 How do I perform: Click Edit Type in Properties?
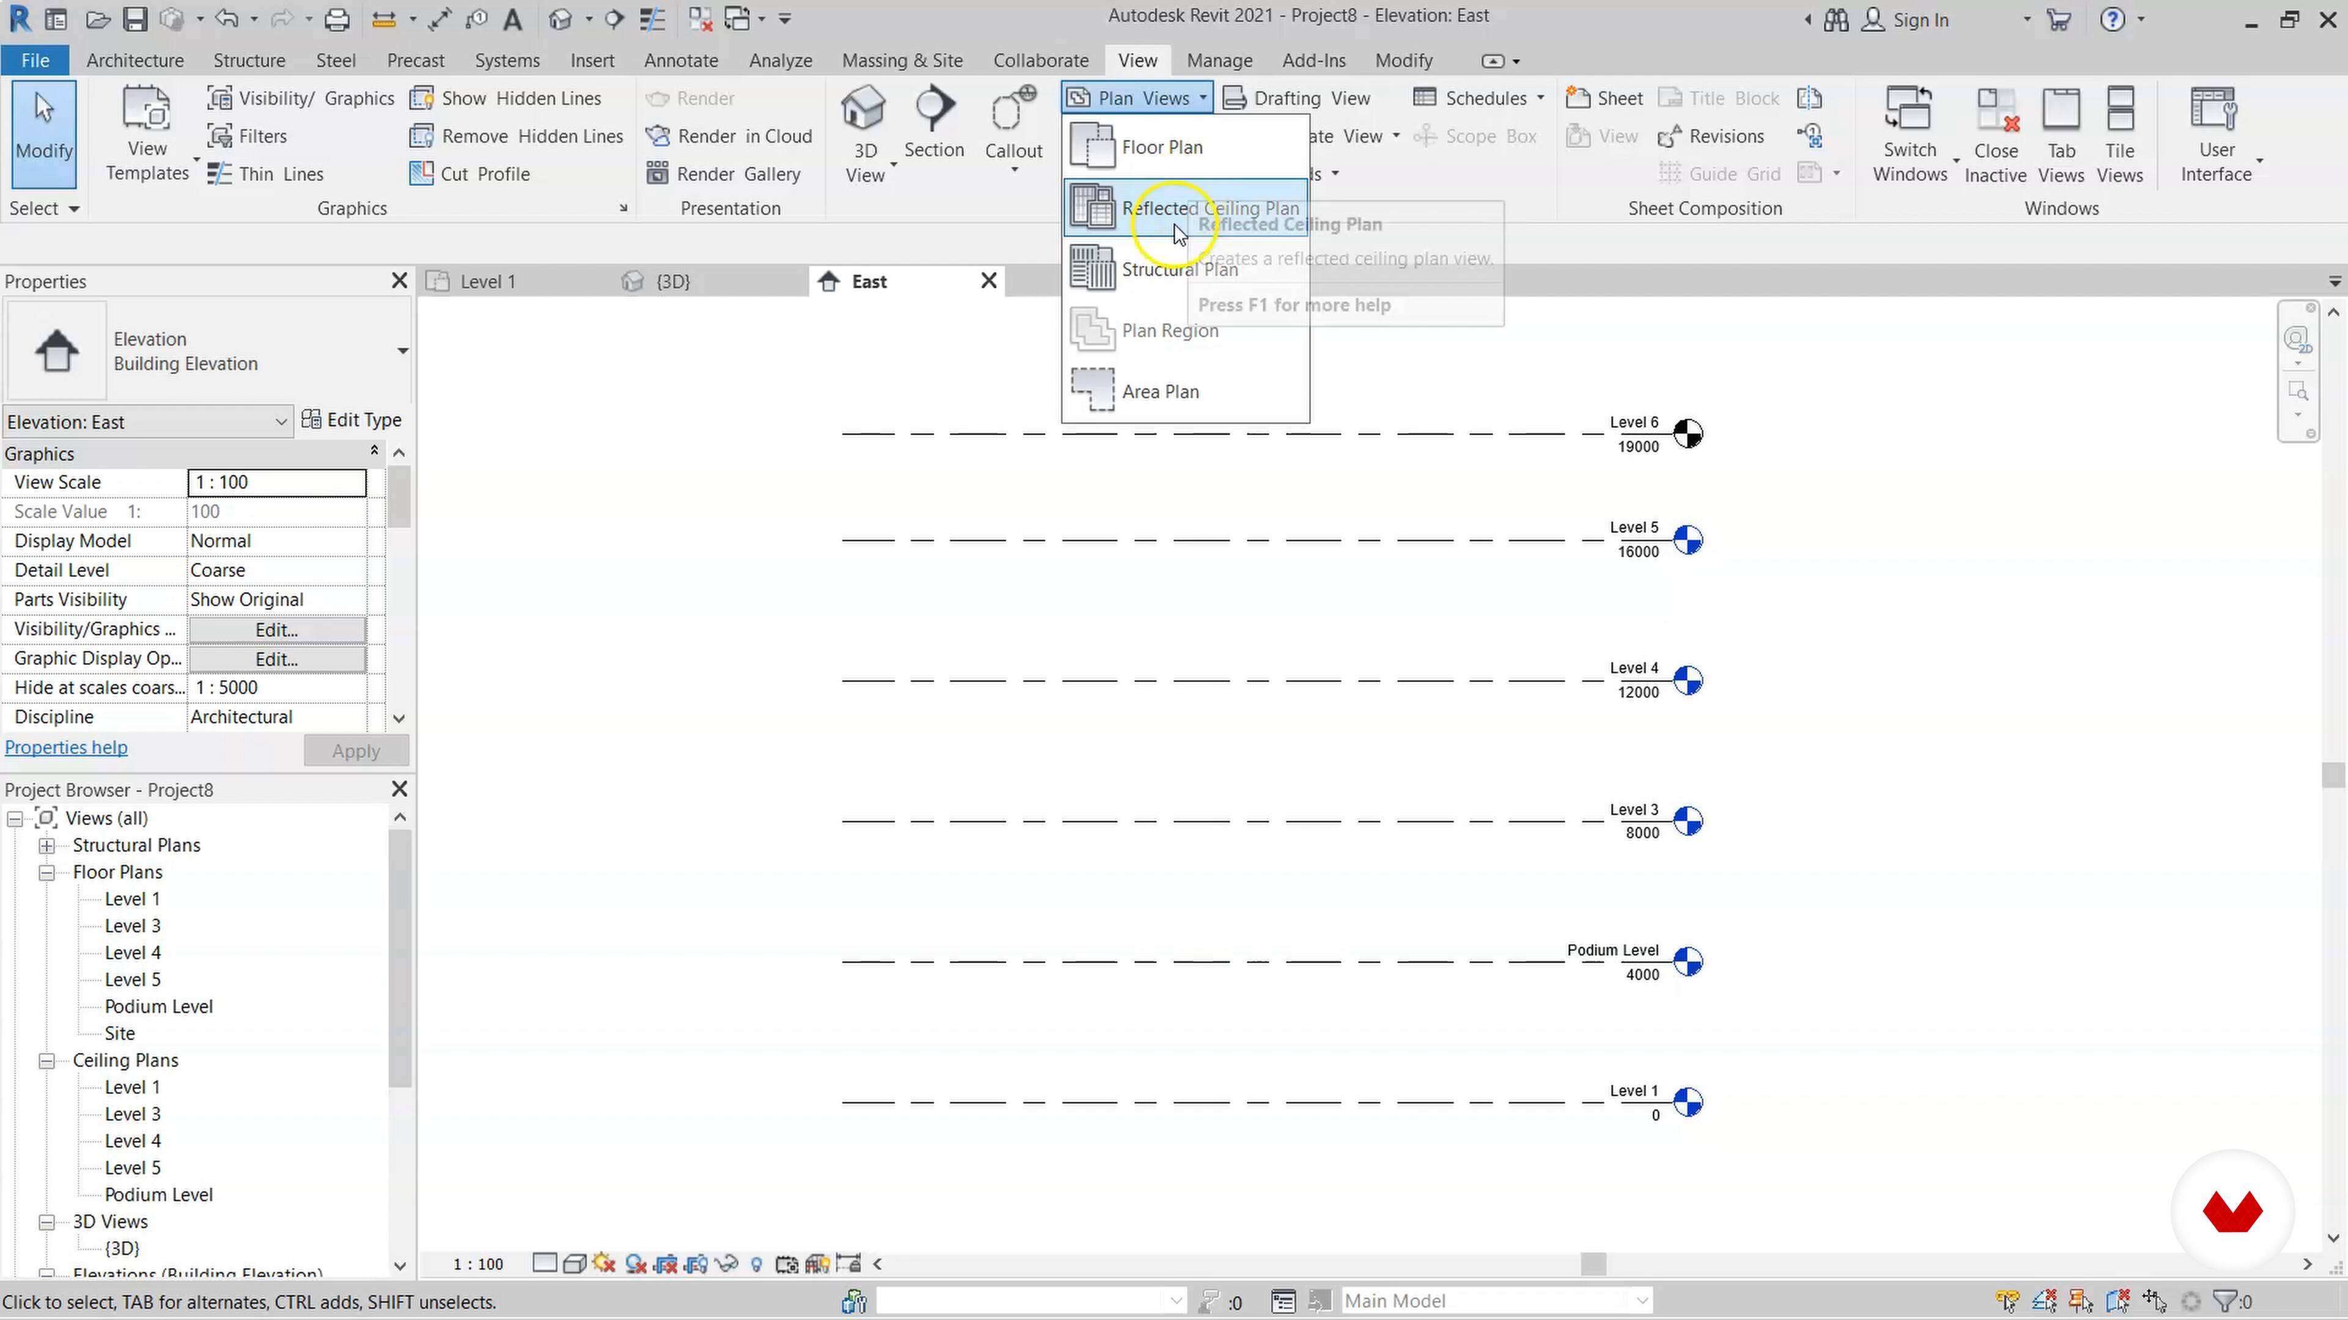[x=351, y=420]
